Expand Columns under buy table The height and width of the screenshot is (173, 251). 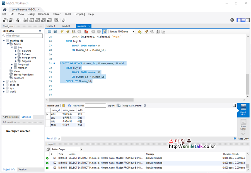point(16,51)
